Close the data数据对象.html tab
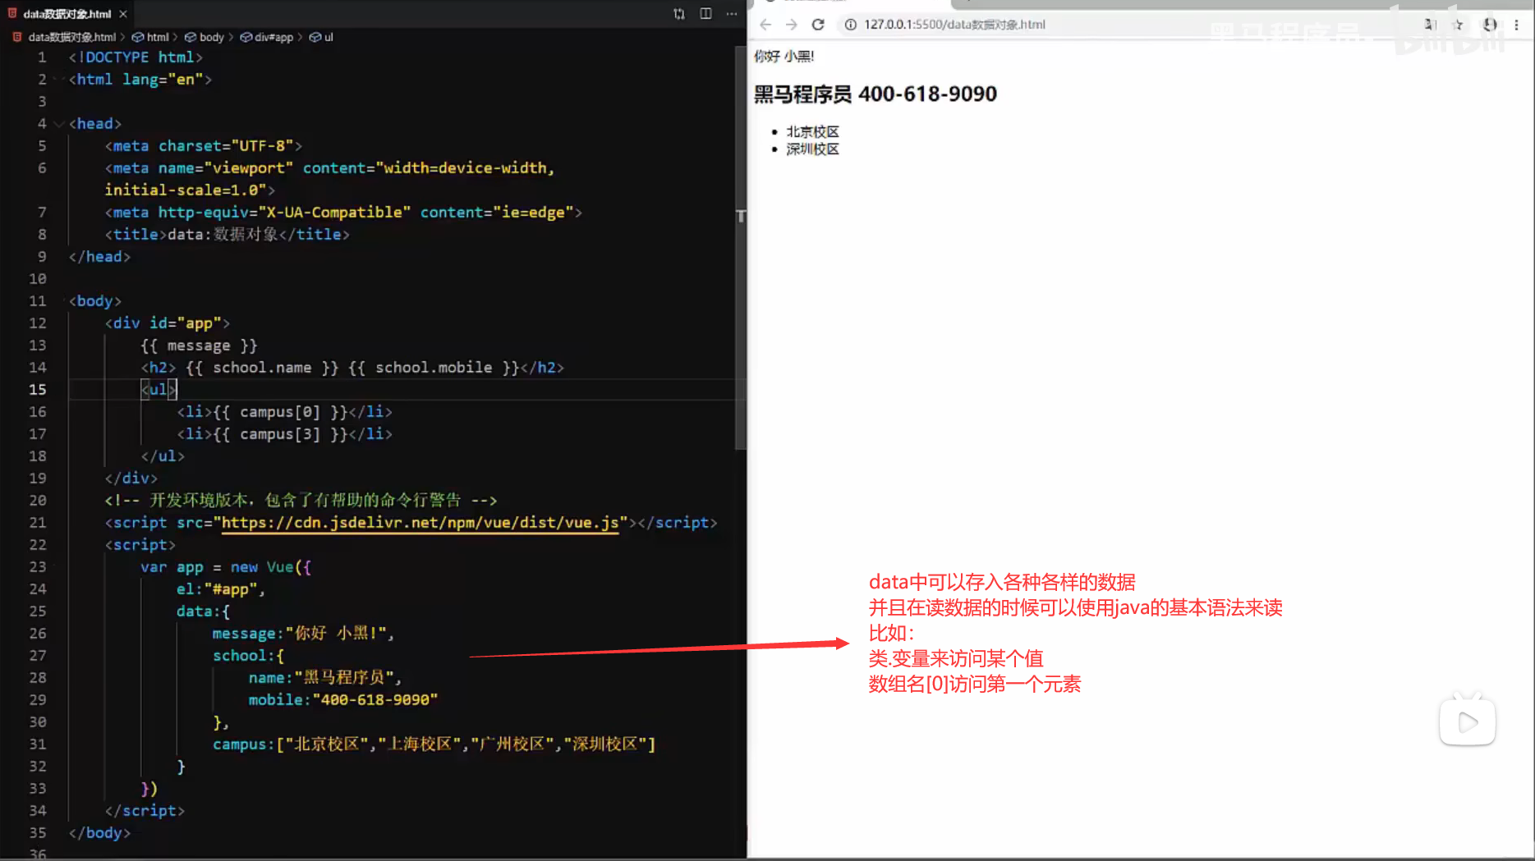This screenshot has width=1535, height=861. pos(123,14)
